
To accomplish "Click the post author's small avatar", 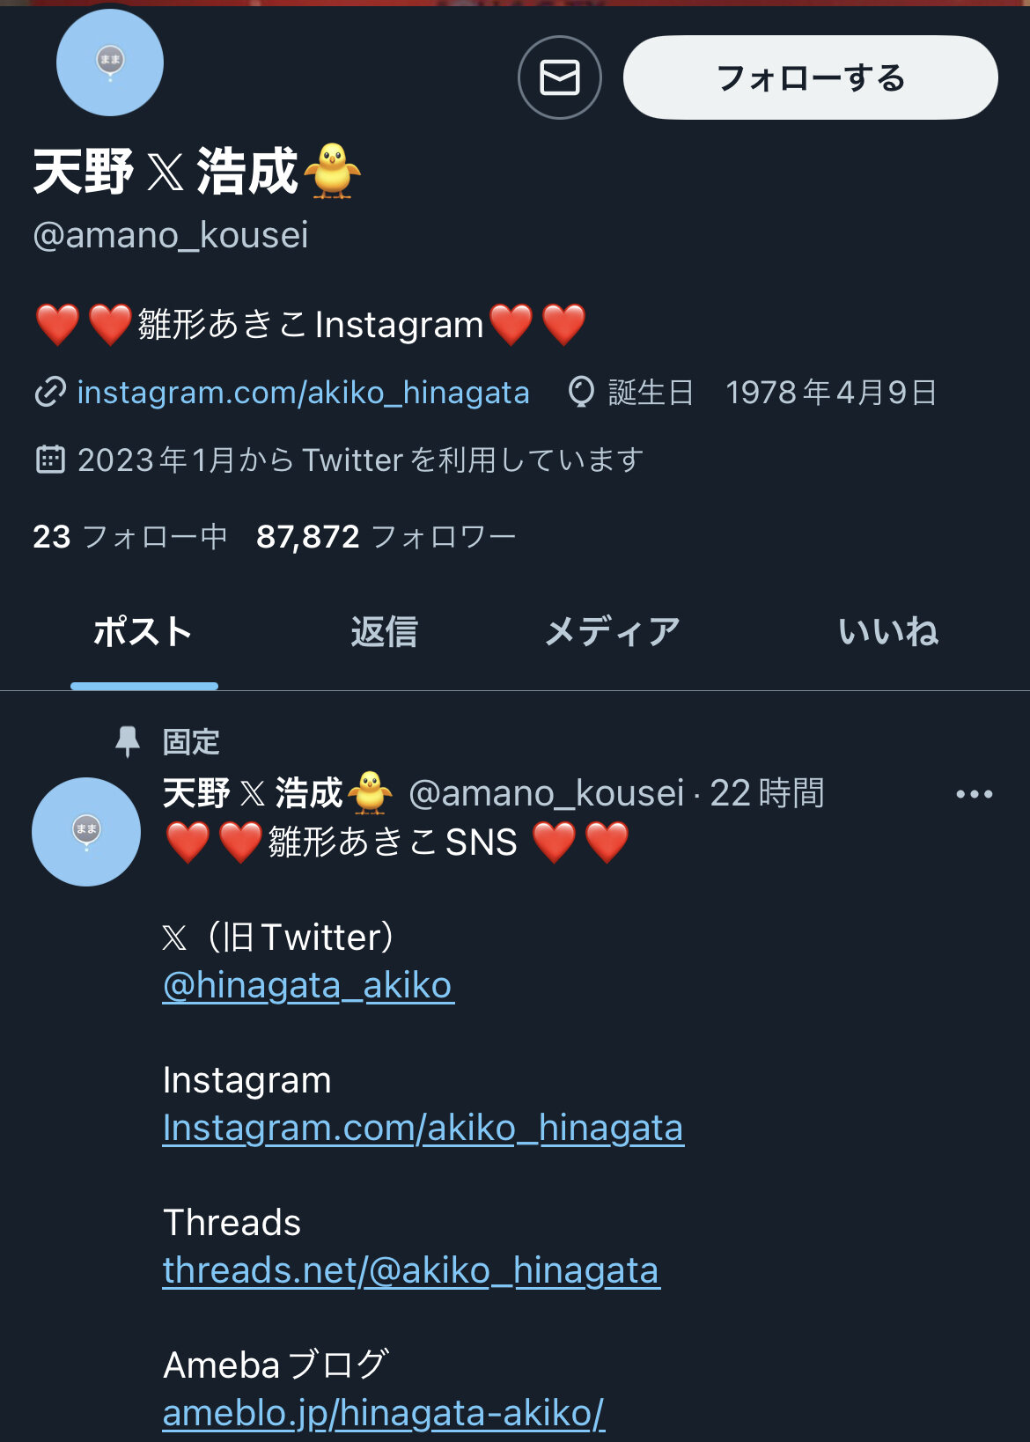I will click(86, 831).
